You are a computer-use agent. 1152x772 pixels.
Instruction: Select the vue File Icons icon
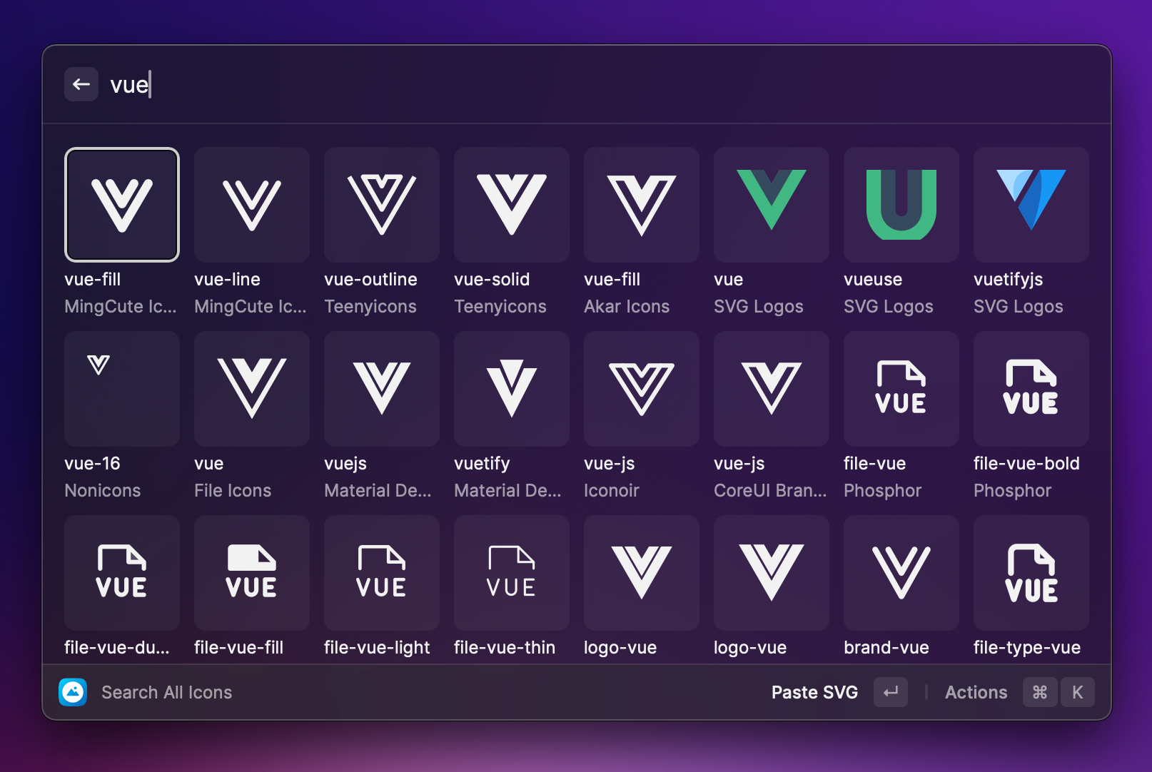(251, 389)
